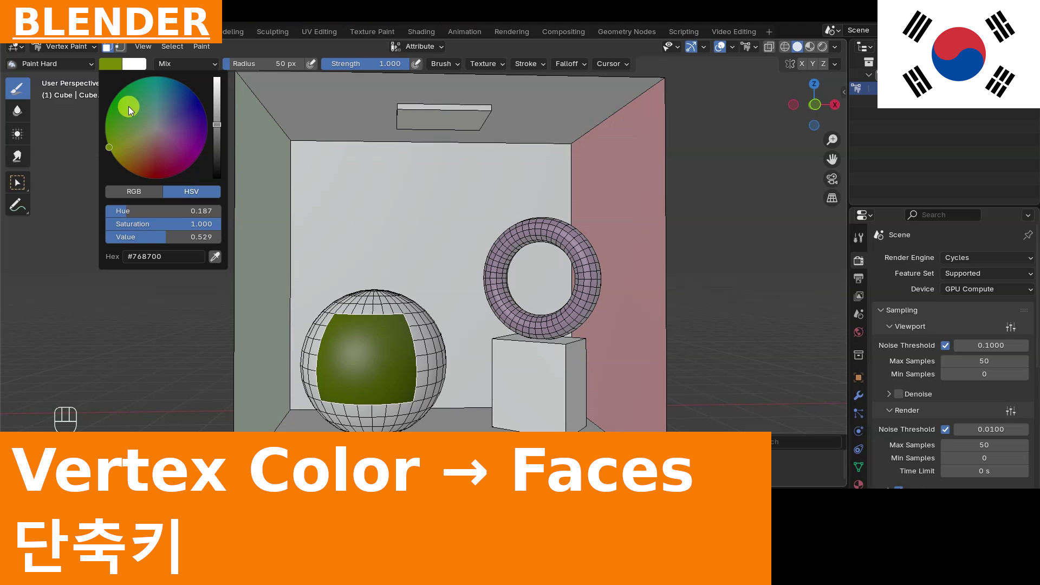Switch orthographic/perspective grid gizmo
The height and width of the screenshot is (585, 1040).
[x=832, y=198]
